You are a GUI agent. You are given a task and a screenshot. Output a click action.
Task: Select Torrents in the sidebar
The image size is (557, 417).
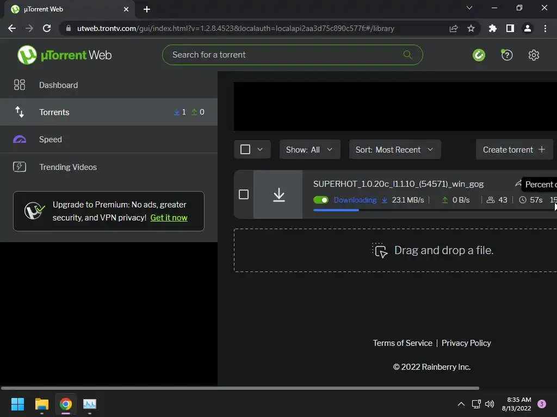pyautogui.click(x=109, y=112)
